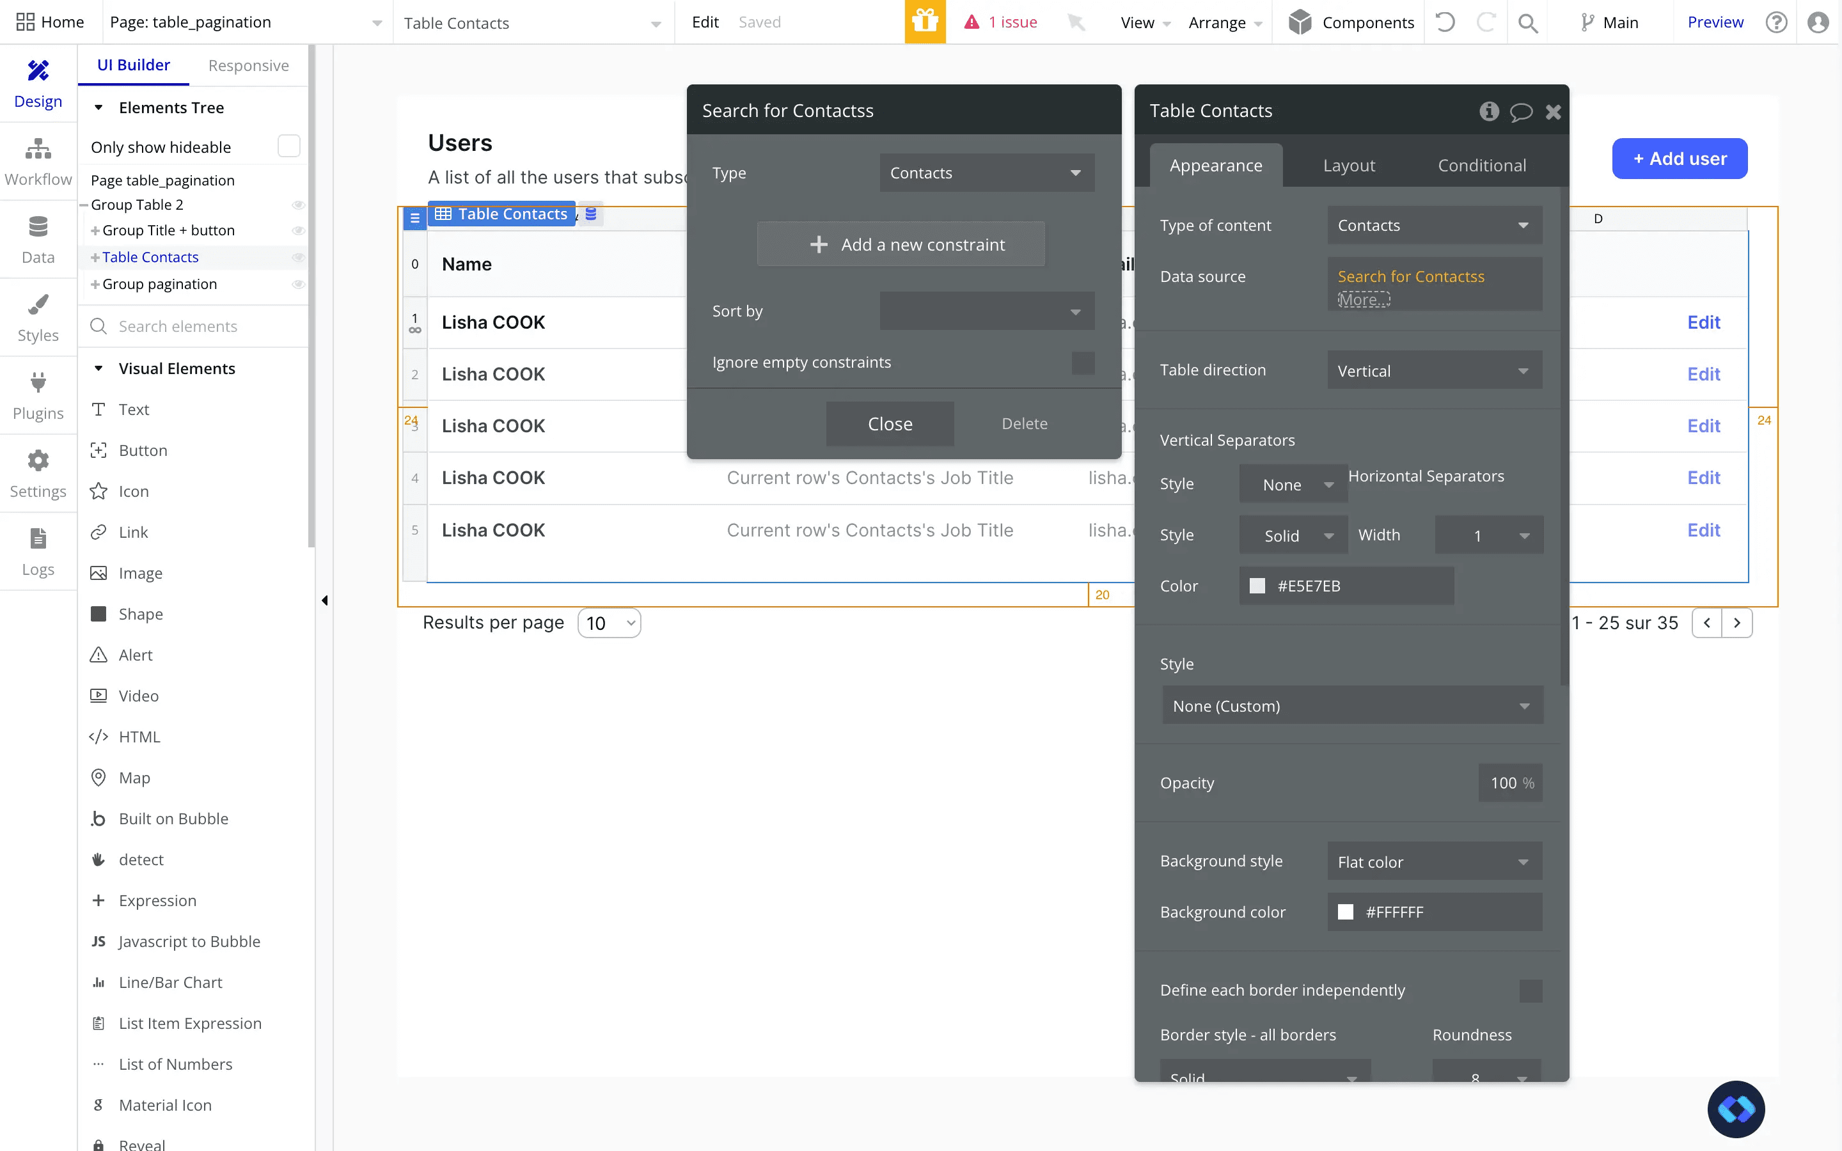This screenshot has width=1842, height=1151.
Task: Click Add a new constraint button
Action: point(901,244)
